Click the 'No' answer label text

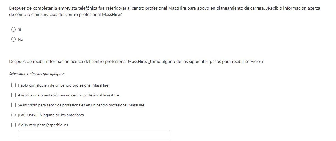coord(20,39)
